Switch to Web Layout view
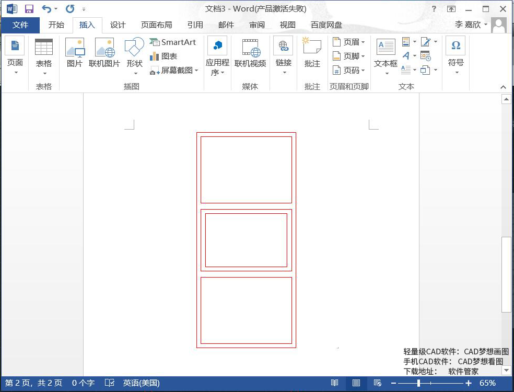Image resolution: width=514 pixels, height=392 pixels. click(377, 383)
